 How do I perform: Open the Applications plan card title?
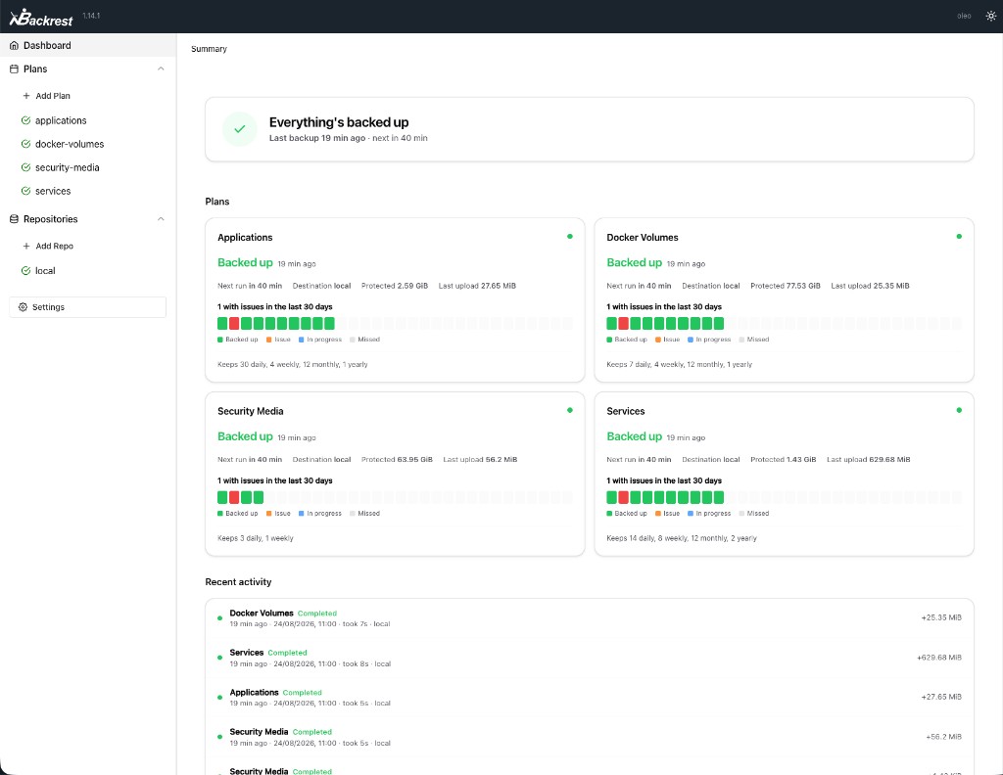(x=245, y=237)
